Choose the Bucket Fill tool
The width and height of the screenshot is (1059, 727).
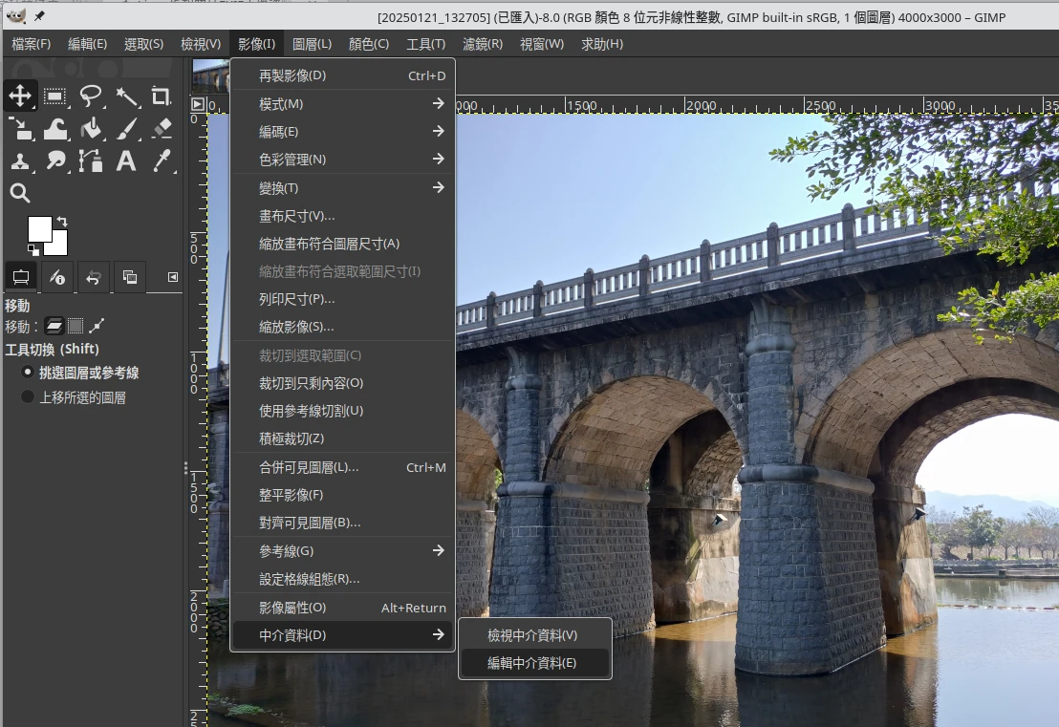click(91, 129)
